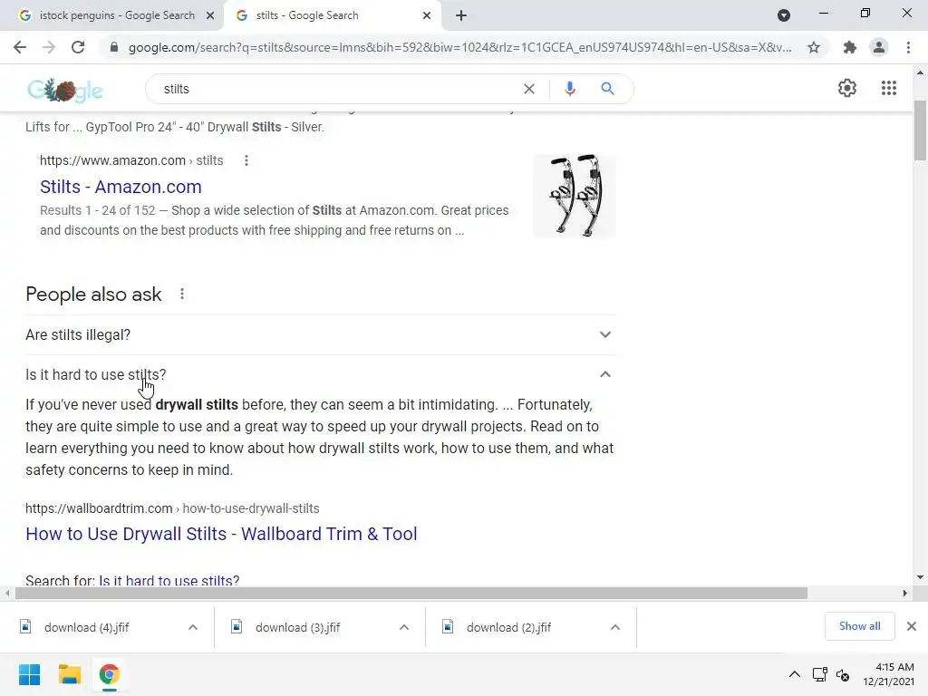Viewport: 928px width, 696px height.
Task: Open File Explorer from the taskbar
Action: [x=69, y=674]
